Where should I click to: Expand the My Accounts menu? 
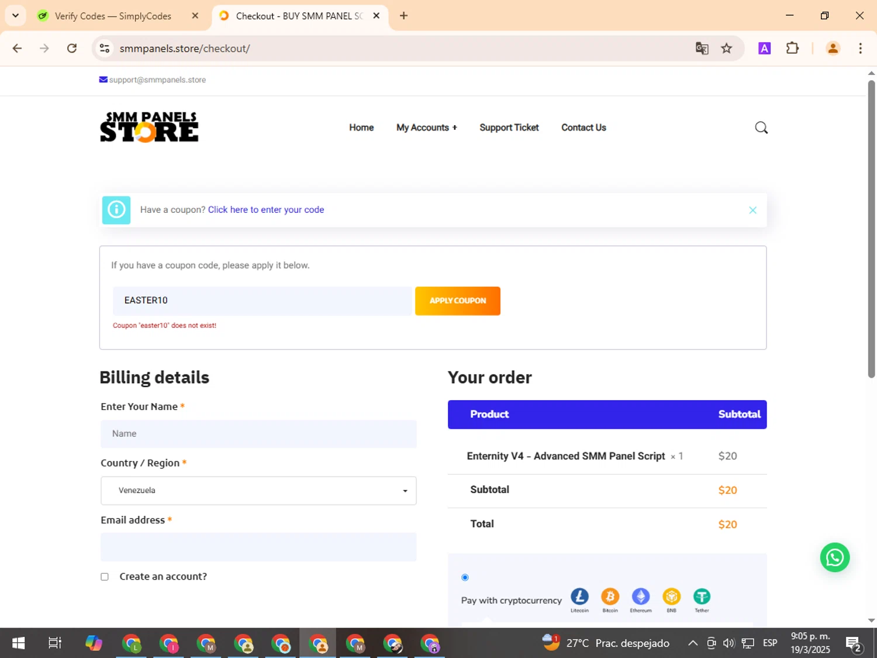tap(426, 128)
